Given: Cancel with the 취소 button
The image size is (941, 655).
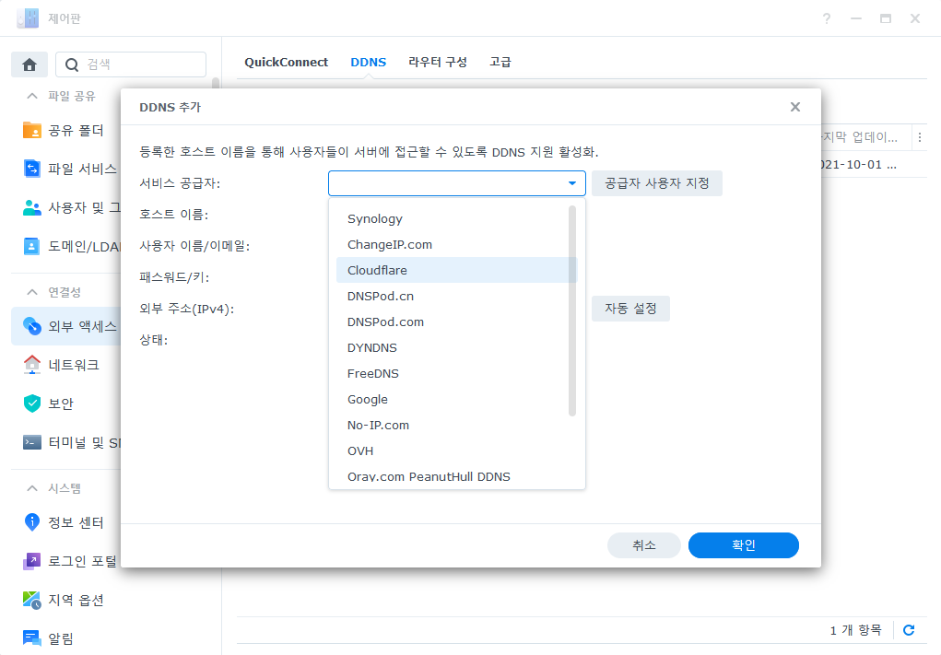Looking at the screenshot, I should [x=644, y=545].
